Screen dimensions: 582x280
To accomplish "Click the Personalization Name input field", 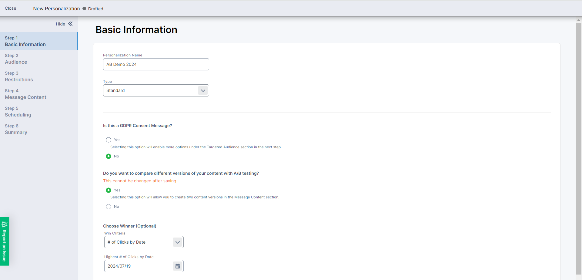I will click(156, 64).
